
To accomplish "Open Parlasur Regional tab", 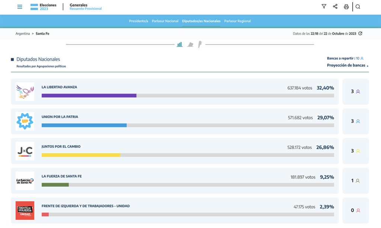I will click(237, 21).
